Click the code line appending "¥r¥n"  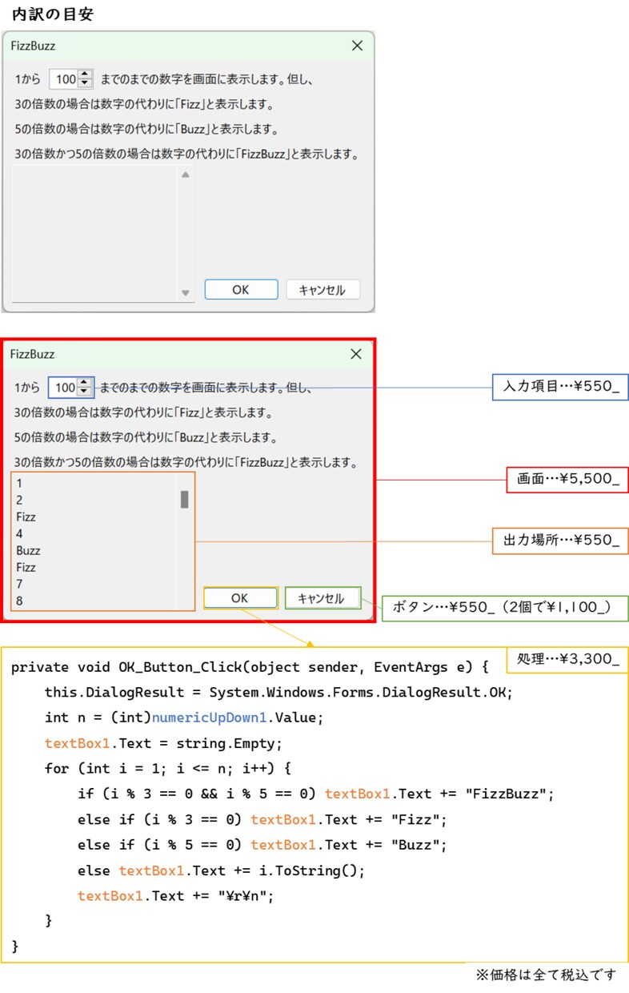point(176,895)
